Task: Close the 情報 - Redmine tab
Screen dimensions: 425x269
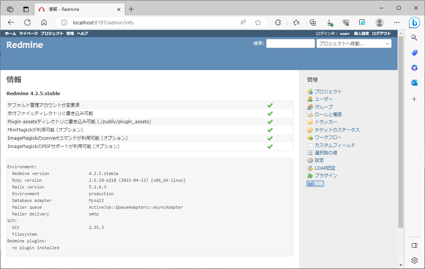Action: (119, 9)
